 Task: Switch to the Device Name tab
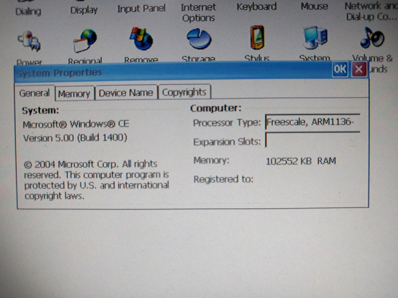pyautogui.click(x=126, y=93)
